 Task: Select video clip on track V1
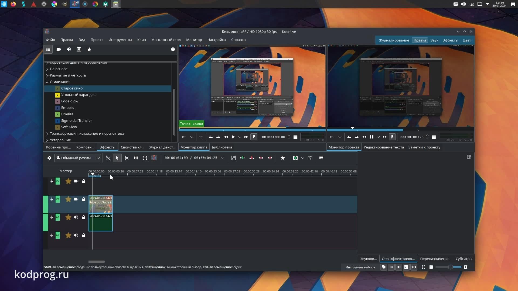(x=101, y=205)
